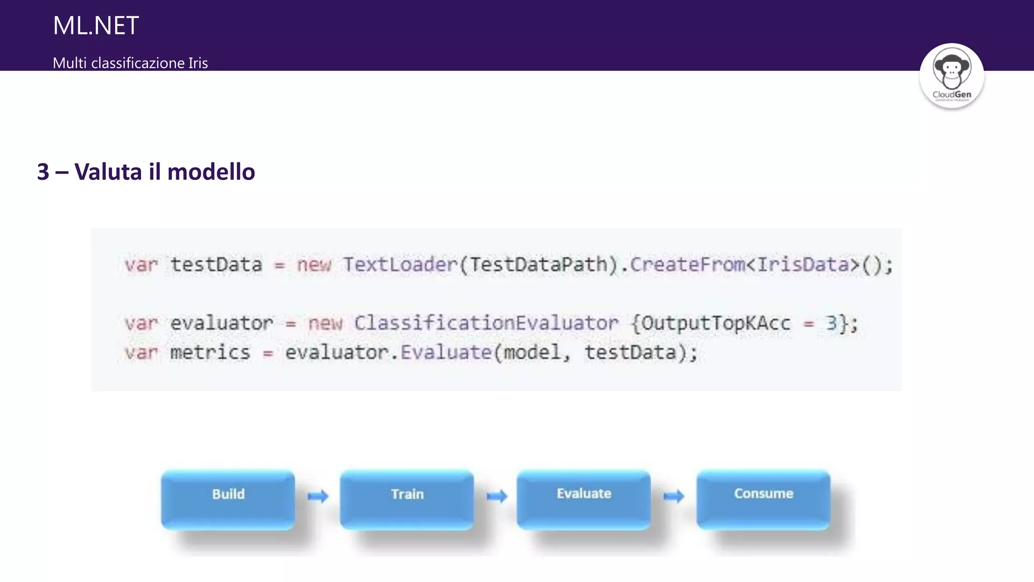The image size is (1034, 582).
Task: Click TextLoader in the code snippet
Action: pos(400,265)
